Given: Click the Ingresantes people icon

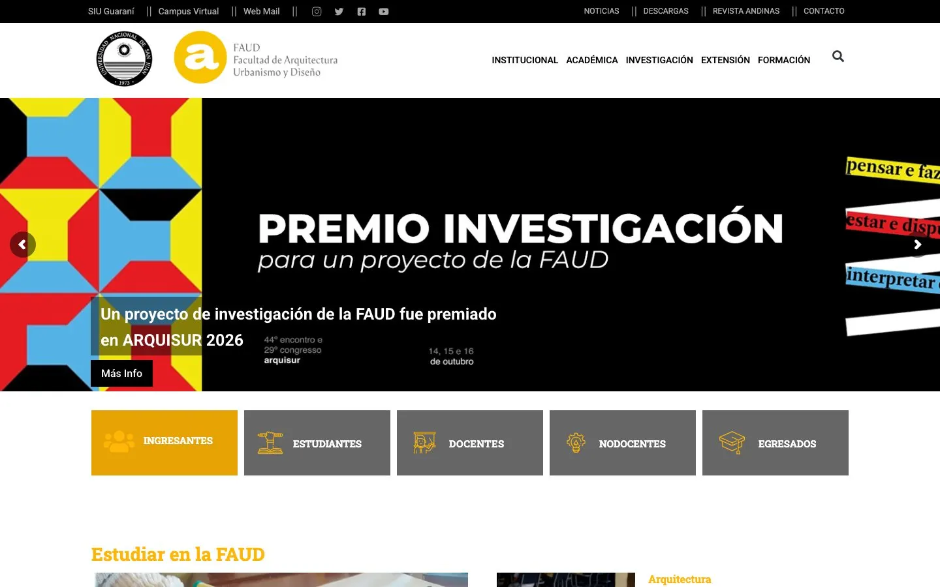Looking at the screenshot, I should [119, 442].
